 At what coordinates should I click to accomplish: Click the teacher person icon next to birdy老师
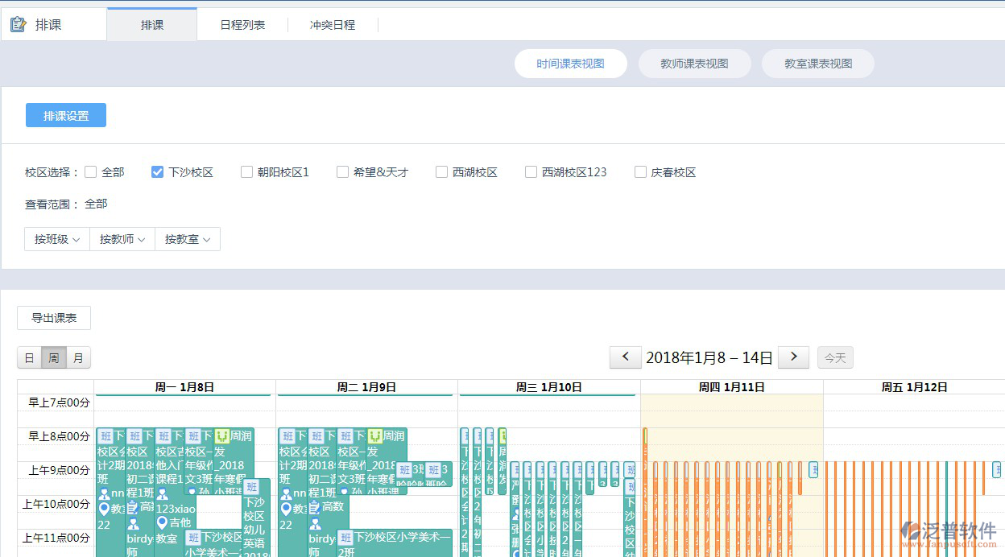pyautogui.click(x=134, y=523)
